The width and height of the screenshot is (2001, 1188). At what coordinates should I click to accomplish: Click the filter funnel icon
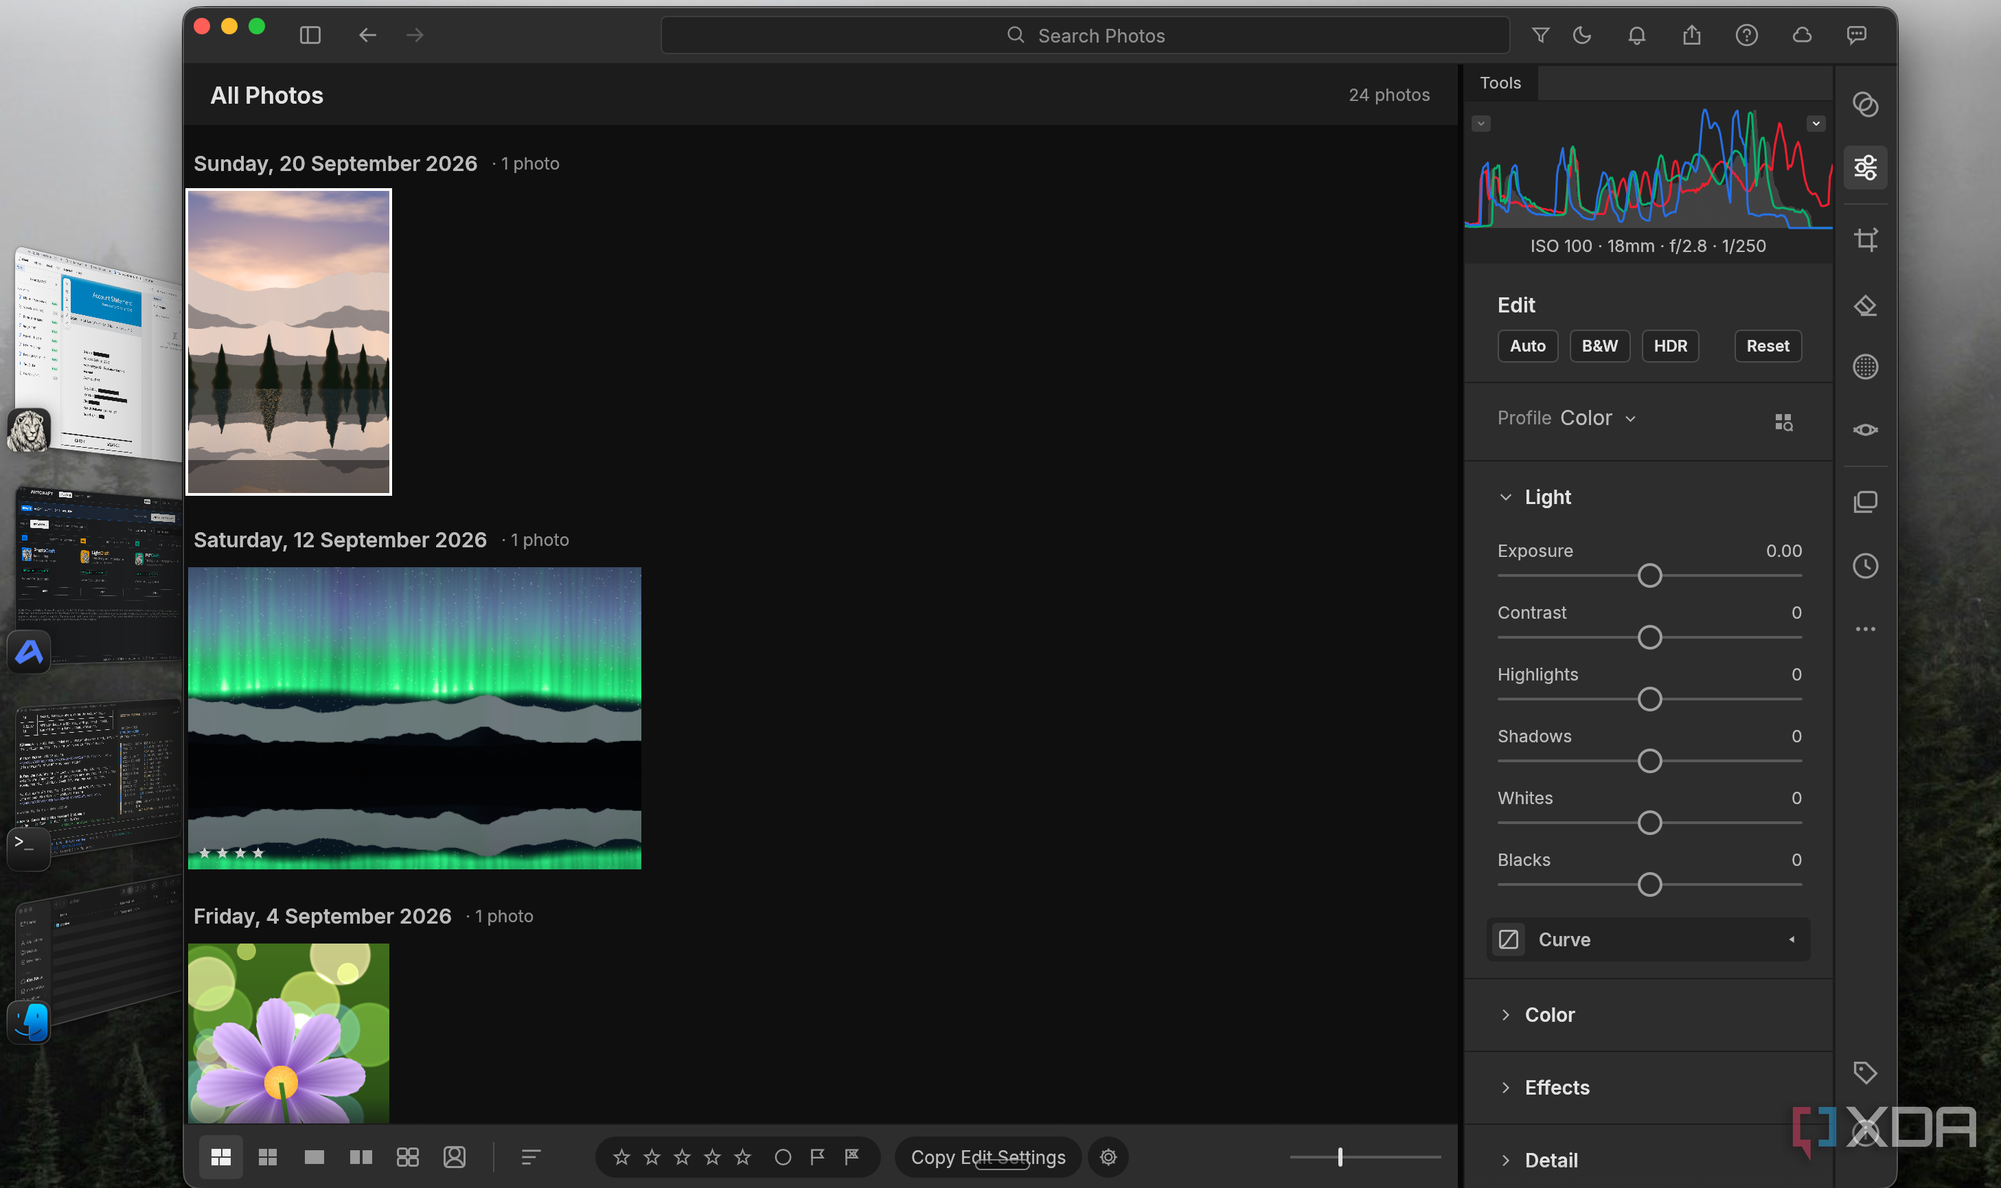[1540, 35]
